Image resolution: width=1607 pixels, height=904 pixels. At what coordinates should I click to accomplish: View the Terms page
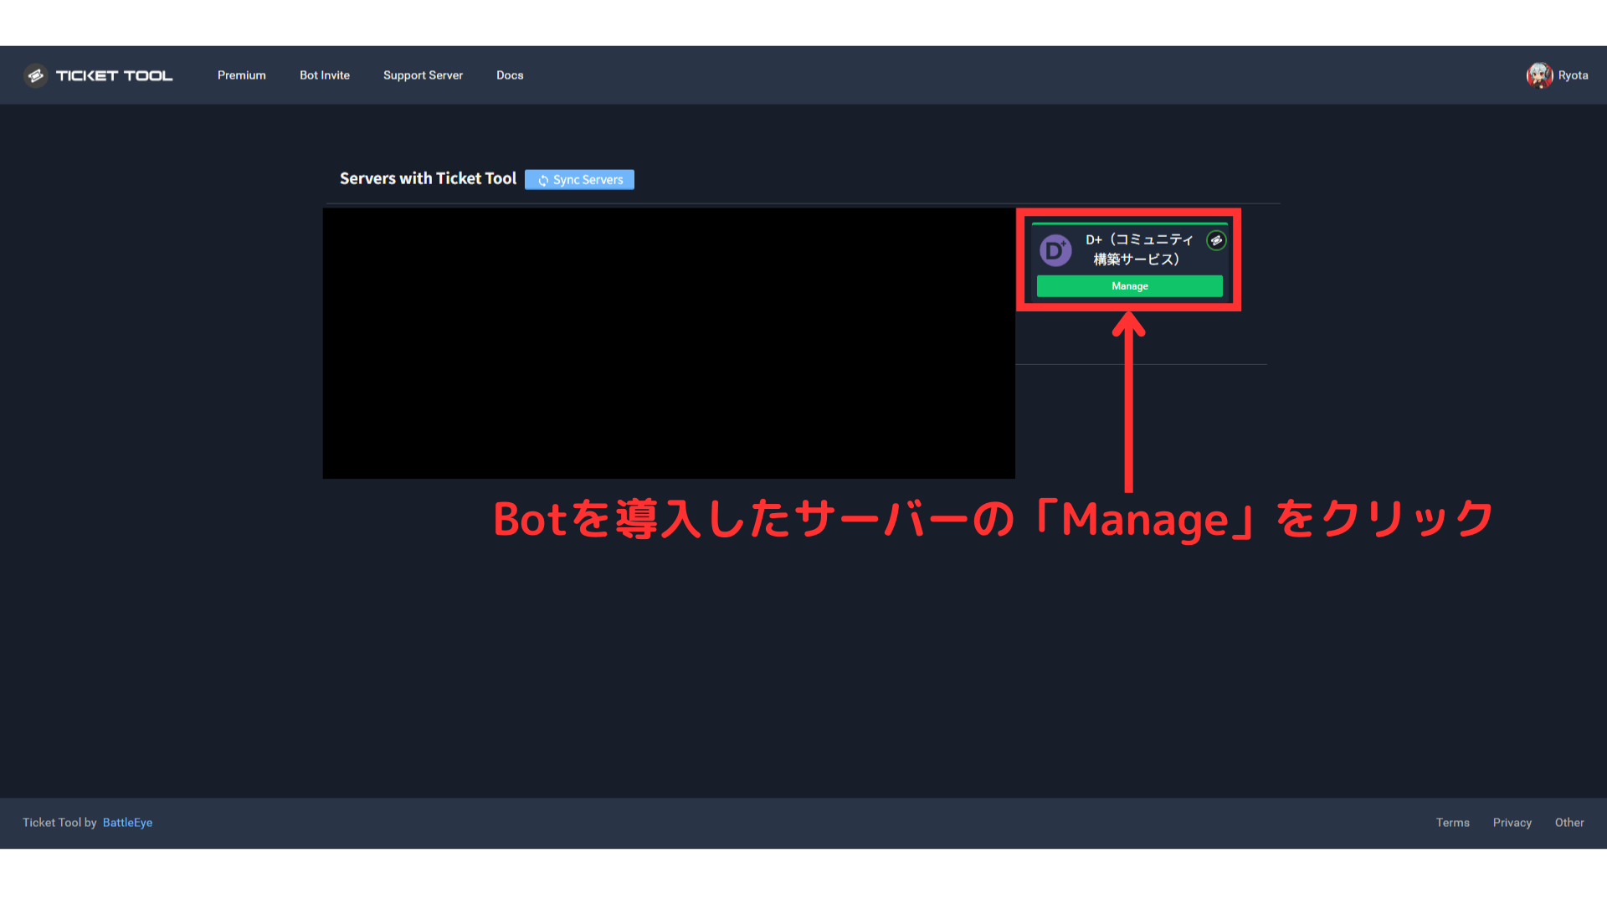[x=1452, y=823]
